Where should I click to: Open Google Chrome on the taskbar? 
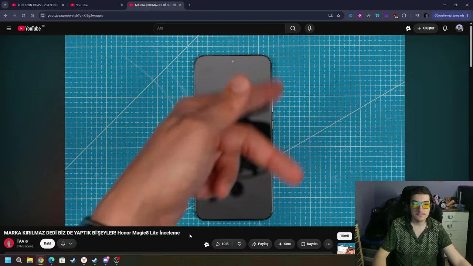pyautogui.click(x=41, y=260)
